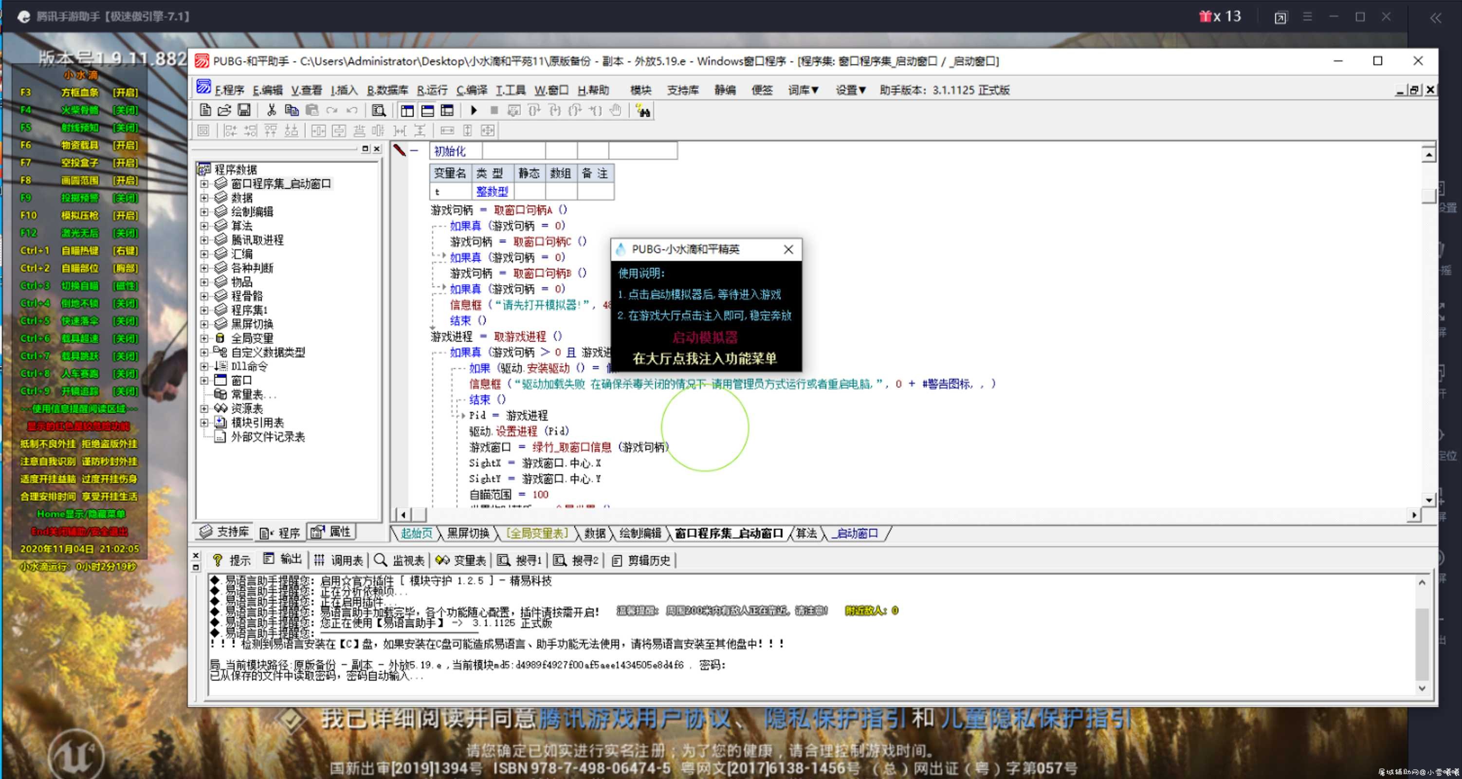Toggle the left work panel view icon
Screen dimensions: 1462x779
(x=407, y=110)
